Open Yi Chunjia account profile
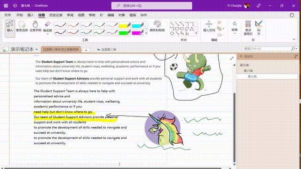The height and width of the screenshot is (169, 301). pyautogui.click(x=238, y=6)
